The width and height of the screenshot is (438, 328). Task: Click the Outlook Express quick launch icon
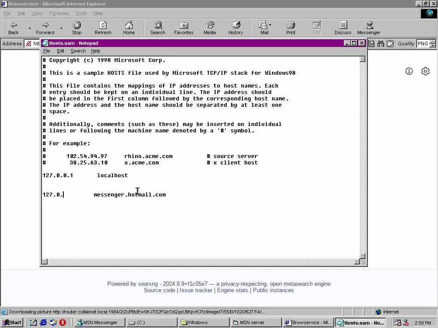(x=53, y=322)
